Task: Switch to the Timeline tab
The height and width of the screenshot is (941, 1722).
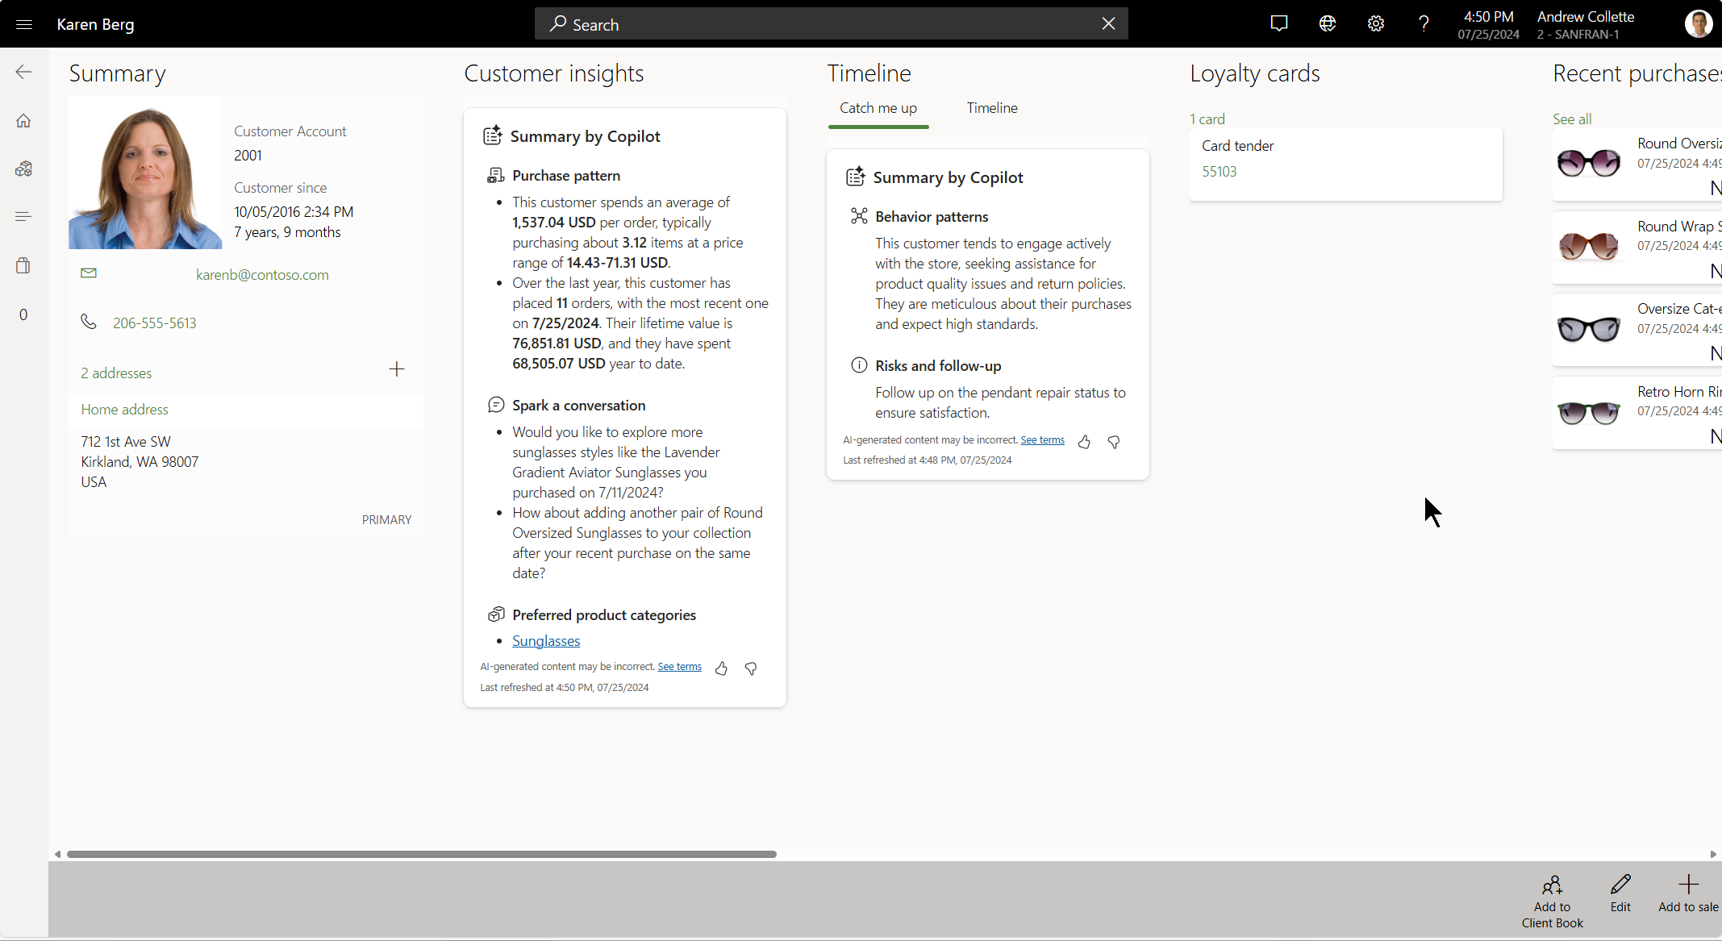Action: pos(990,108)
